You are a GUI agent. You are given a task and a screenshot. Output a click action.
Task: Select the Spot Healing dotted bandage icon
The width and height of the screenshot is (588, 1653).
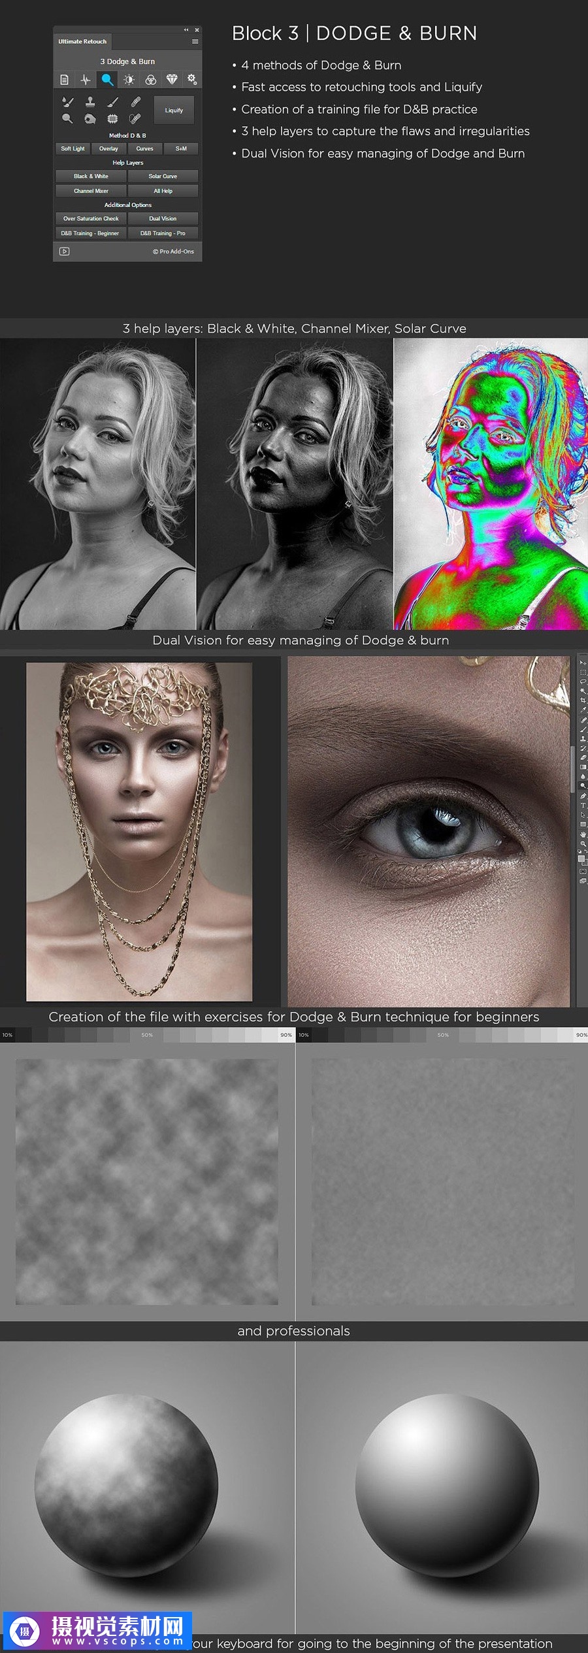pyautogui.click(x=135, y=119)
